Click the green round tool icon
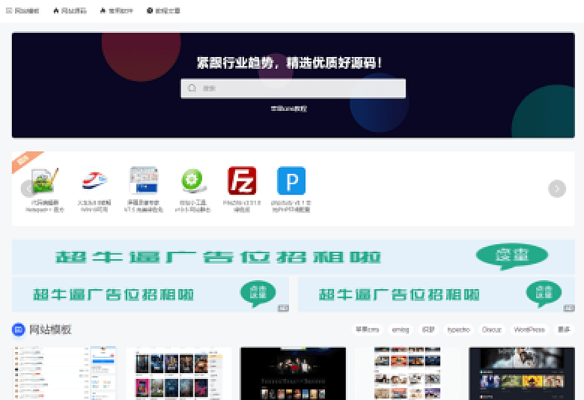 point(193,182)
